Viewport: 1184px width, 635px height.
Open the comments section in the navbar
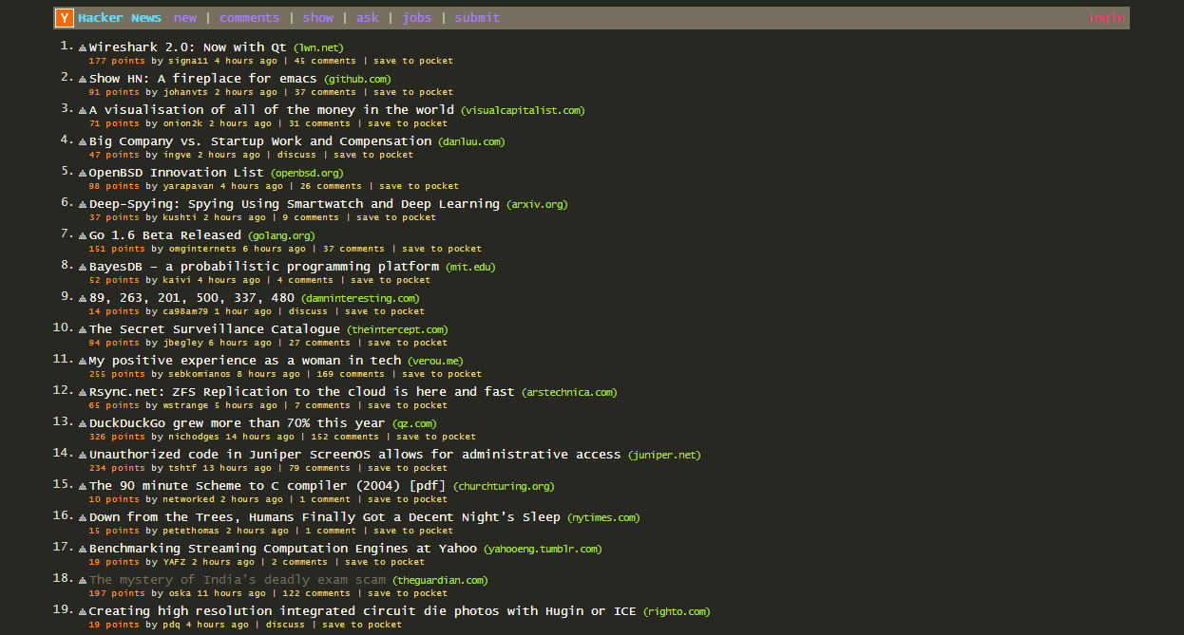[x=249, y=17]
